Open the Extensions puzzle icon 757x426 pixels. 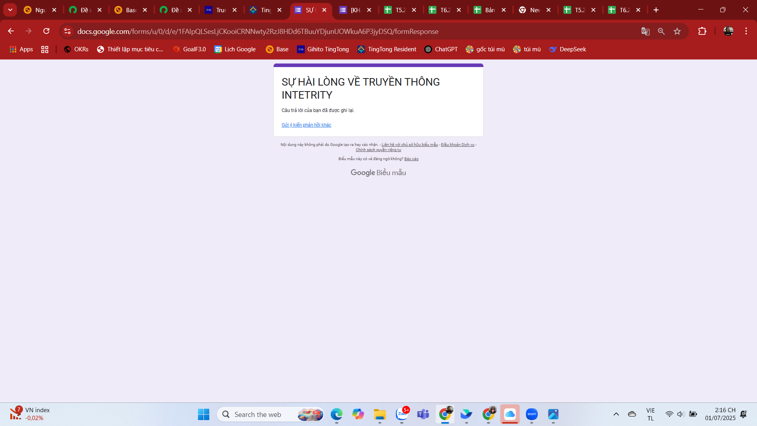pyautogui.click(x=702, y=31)
